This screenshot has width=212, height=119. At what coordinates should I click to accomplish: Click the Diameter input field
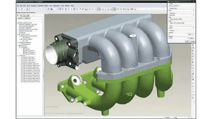coord(178,34)
